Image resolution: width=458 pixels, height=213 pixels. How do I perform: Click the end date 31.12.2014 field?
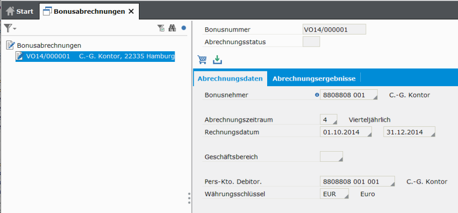coord(409,132)
